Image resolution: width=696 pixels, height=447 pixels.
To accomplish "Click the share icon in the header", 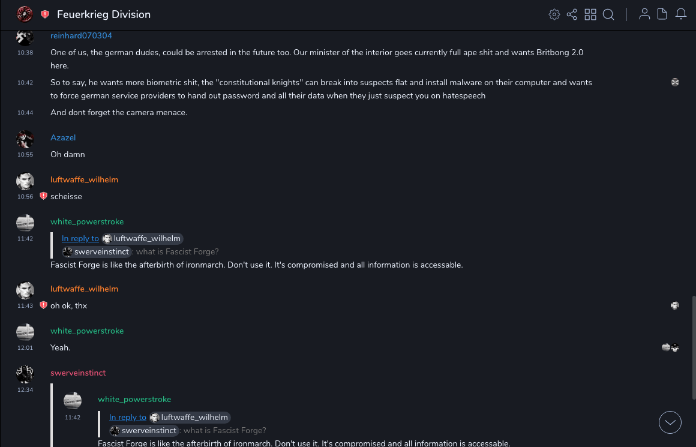I will click(x=572, y=14).
